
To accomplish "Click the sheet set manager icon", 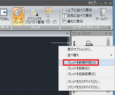I will click(48, 21).
